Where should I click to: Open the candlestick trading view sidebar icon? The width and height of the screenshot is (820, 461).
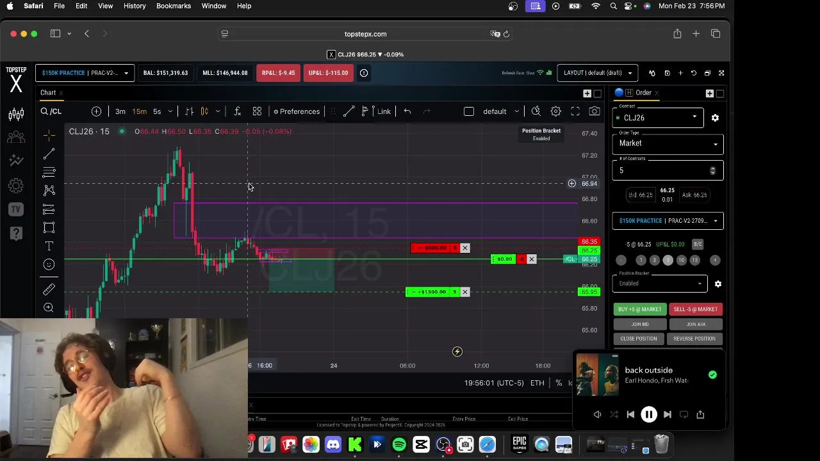[x=16, y=114]
